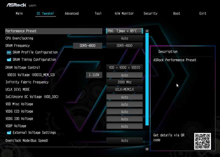Click the ASRock UEFI logo
220x157 pixels.
pyautogui.click(x=21, y=5)
